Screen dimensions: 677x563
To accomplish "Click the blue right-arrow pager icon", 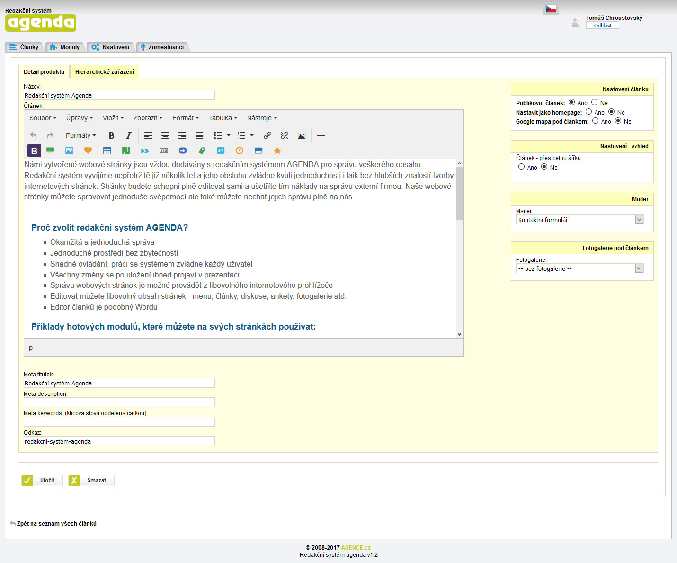I will (x=183, y=151).
